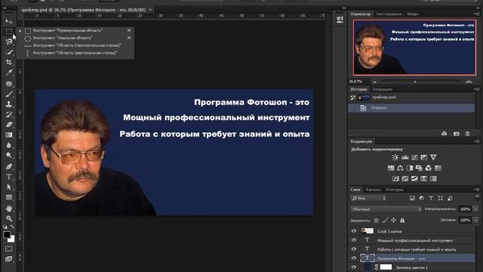The width and height of the screenshot is (483, 272).
Task: Select the Horizontal Type tool
Action: tap(9, 177)
